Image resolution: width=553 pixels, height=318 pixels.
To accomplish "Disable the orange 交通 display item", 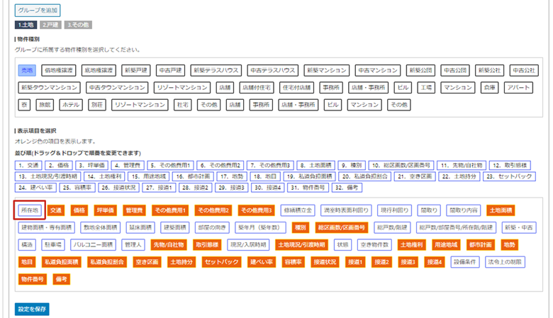I will pos(56,210).
